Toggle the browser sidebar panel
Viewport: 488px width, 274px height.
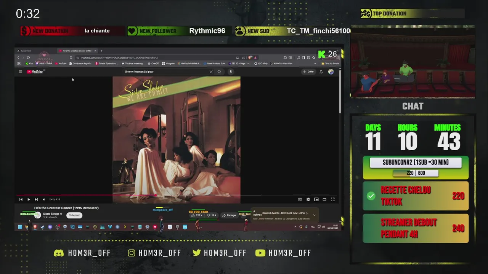(x=303, y=58)
